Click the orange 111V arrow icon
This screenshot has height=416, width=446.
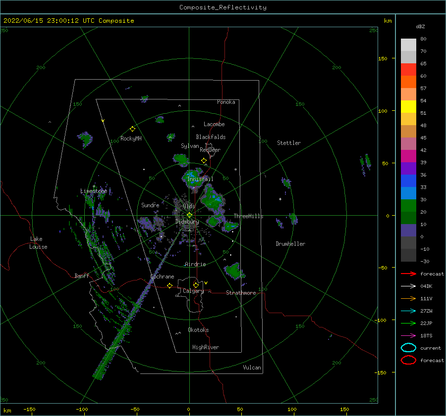[408, 298]
